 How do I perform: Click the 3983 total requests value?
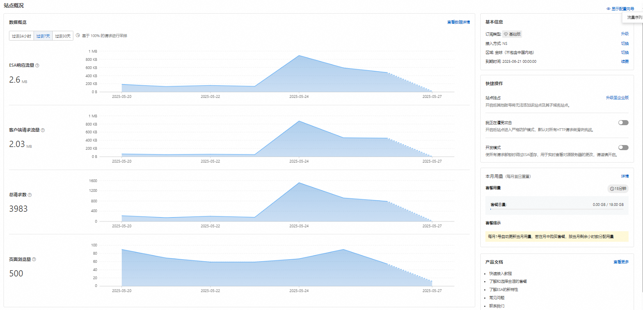click(x=18, y=209)
